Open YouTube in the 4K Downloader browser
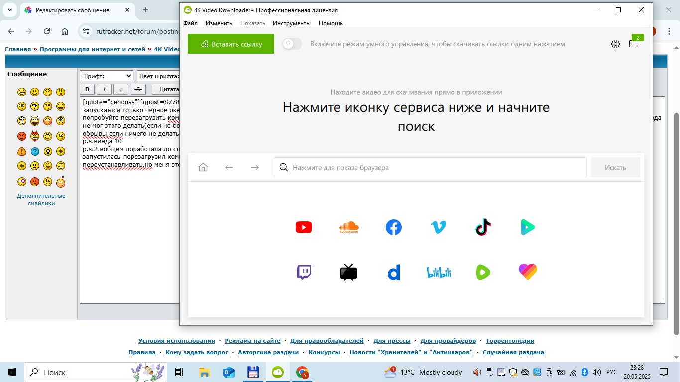Screen dimensions: 680x382 point(304,227)
